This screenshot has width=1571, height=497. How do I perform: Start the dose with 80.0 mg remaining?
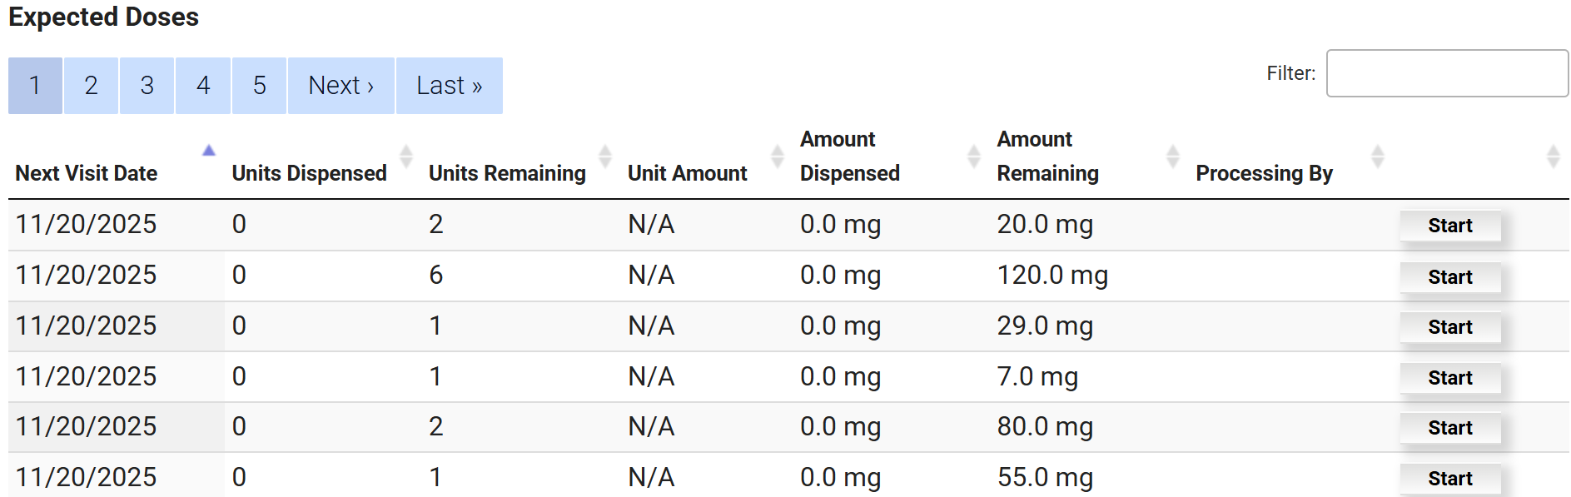pyautogui.click(x=1449, y=428)
